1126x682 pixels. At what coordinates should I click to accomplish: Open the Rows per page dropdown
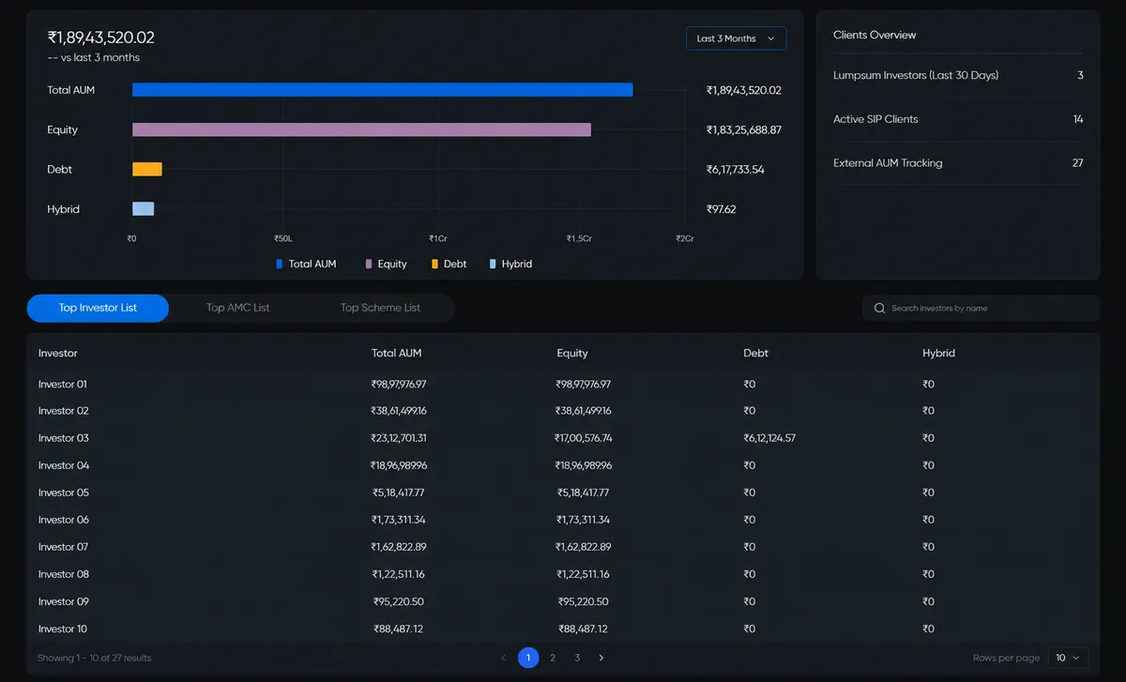point(1070,658)
